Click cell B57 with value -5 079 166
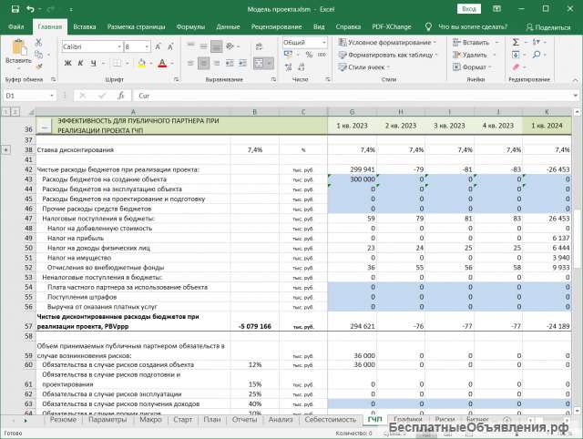The image size is (583, 439). coord(254,324)
